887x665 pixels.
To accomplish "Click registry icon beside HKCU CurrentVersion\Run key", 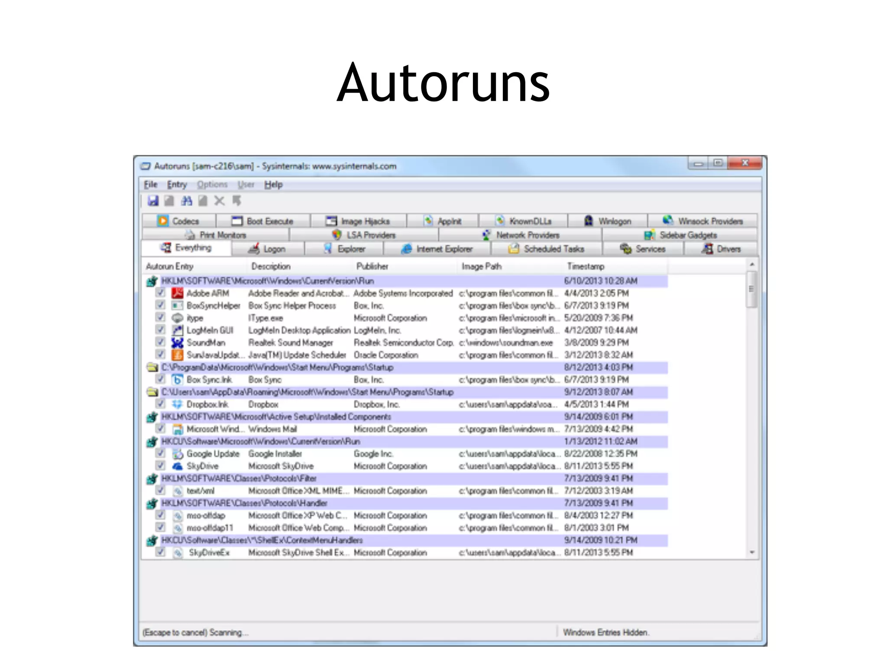I will [152, 442].
